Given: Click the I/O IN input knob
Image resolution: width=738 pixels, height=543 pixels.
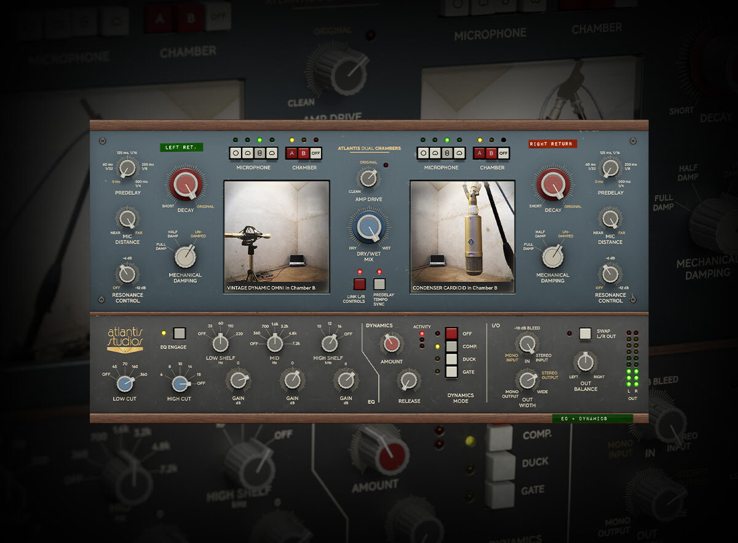Looking at the screenshot, I should [x=527, y=344].
